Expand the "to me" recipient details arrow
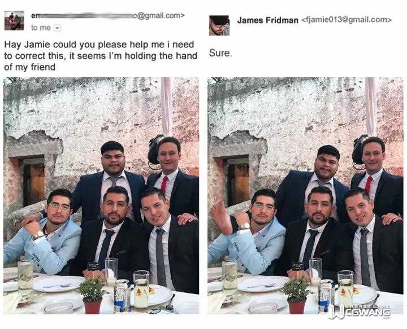 pyautogui.click(x=57, y=28)
